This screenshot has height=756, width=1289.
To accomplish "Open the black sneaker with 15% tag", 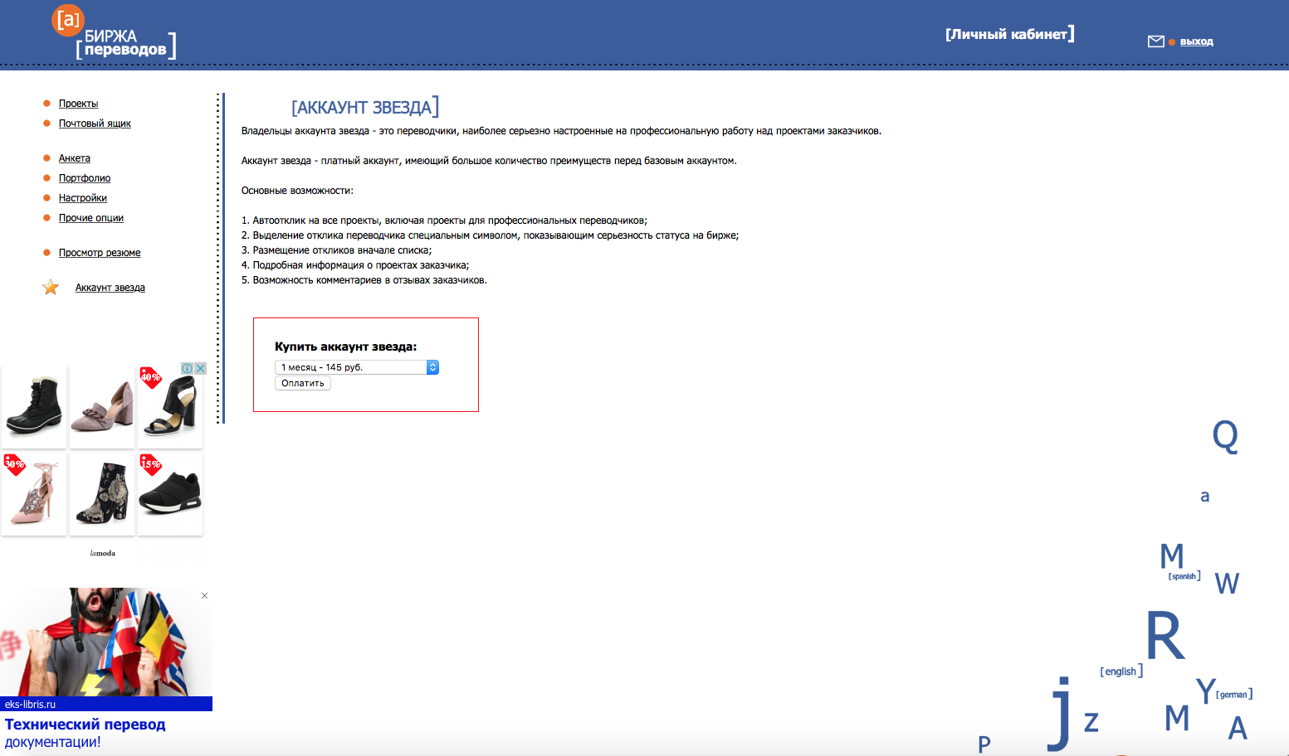I will (x=170, y=494).
